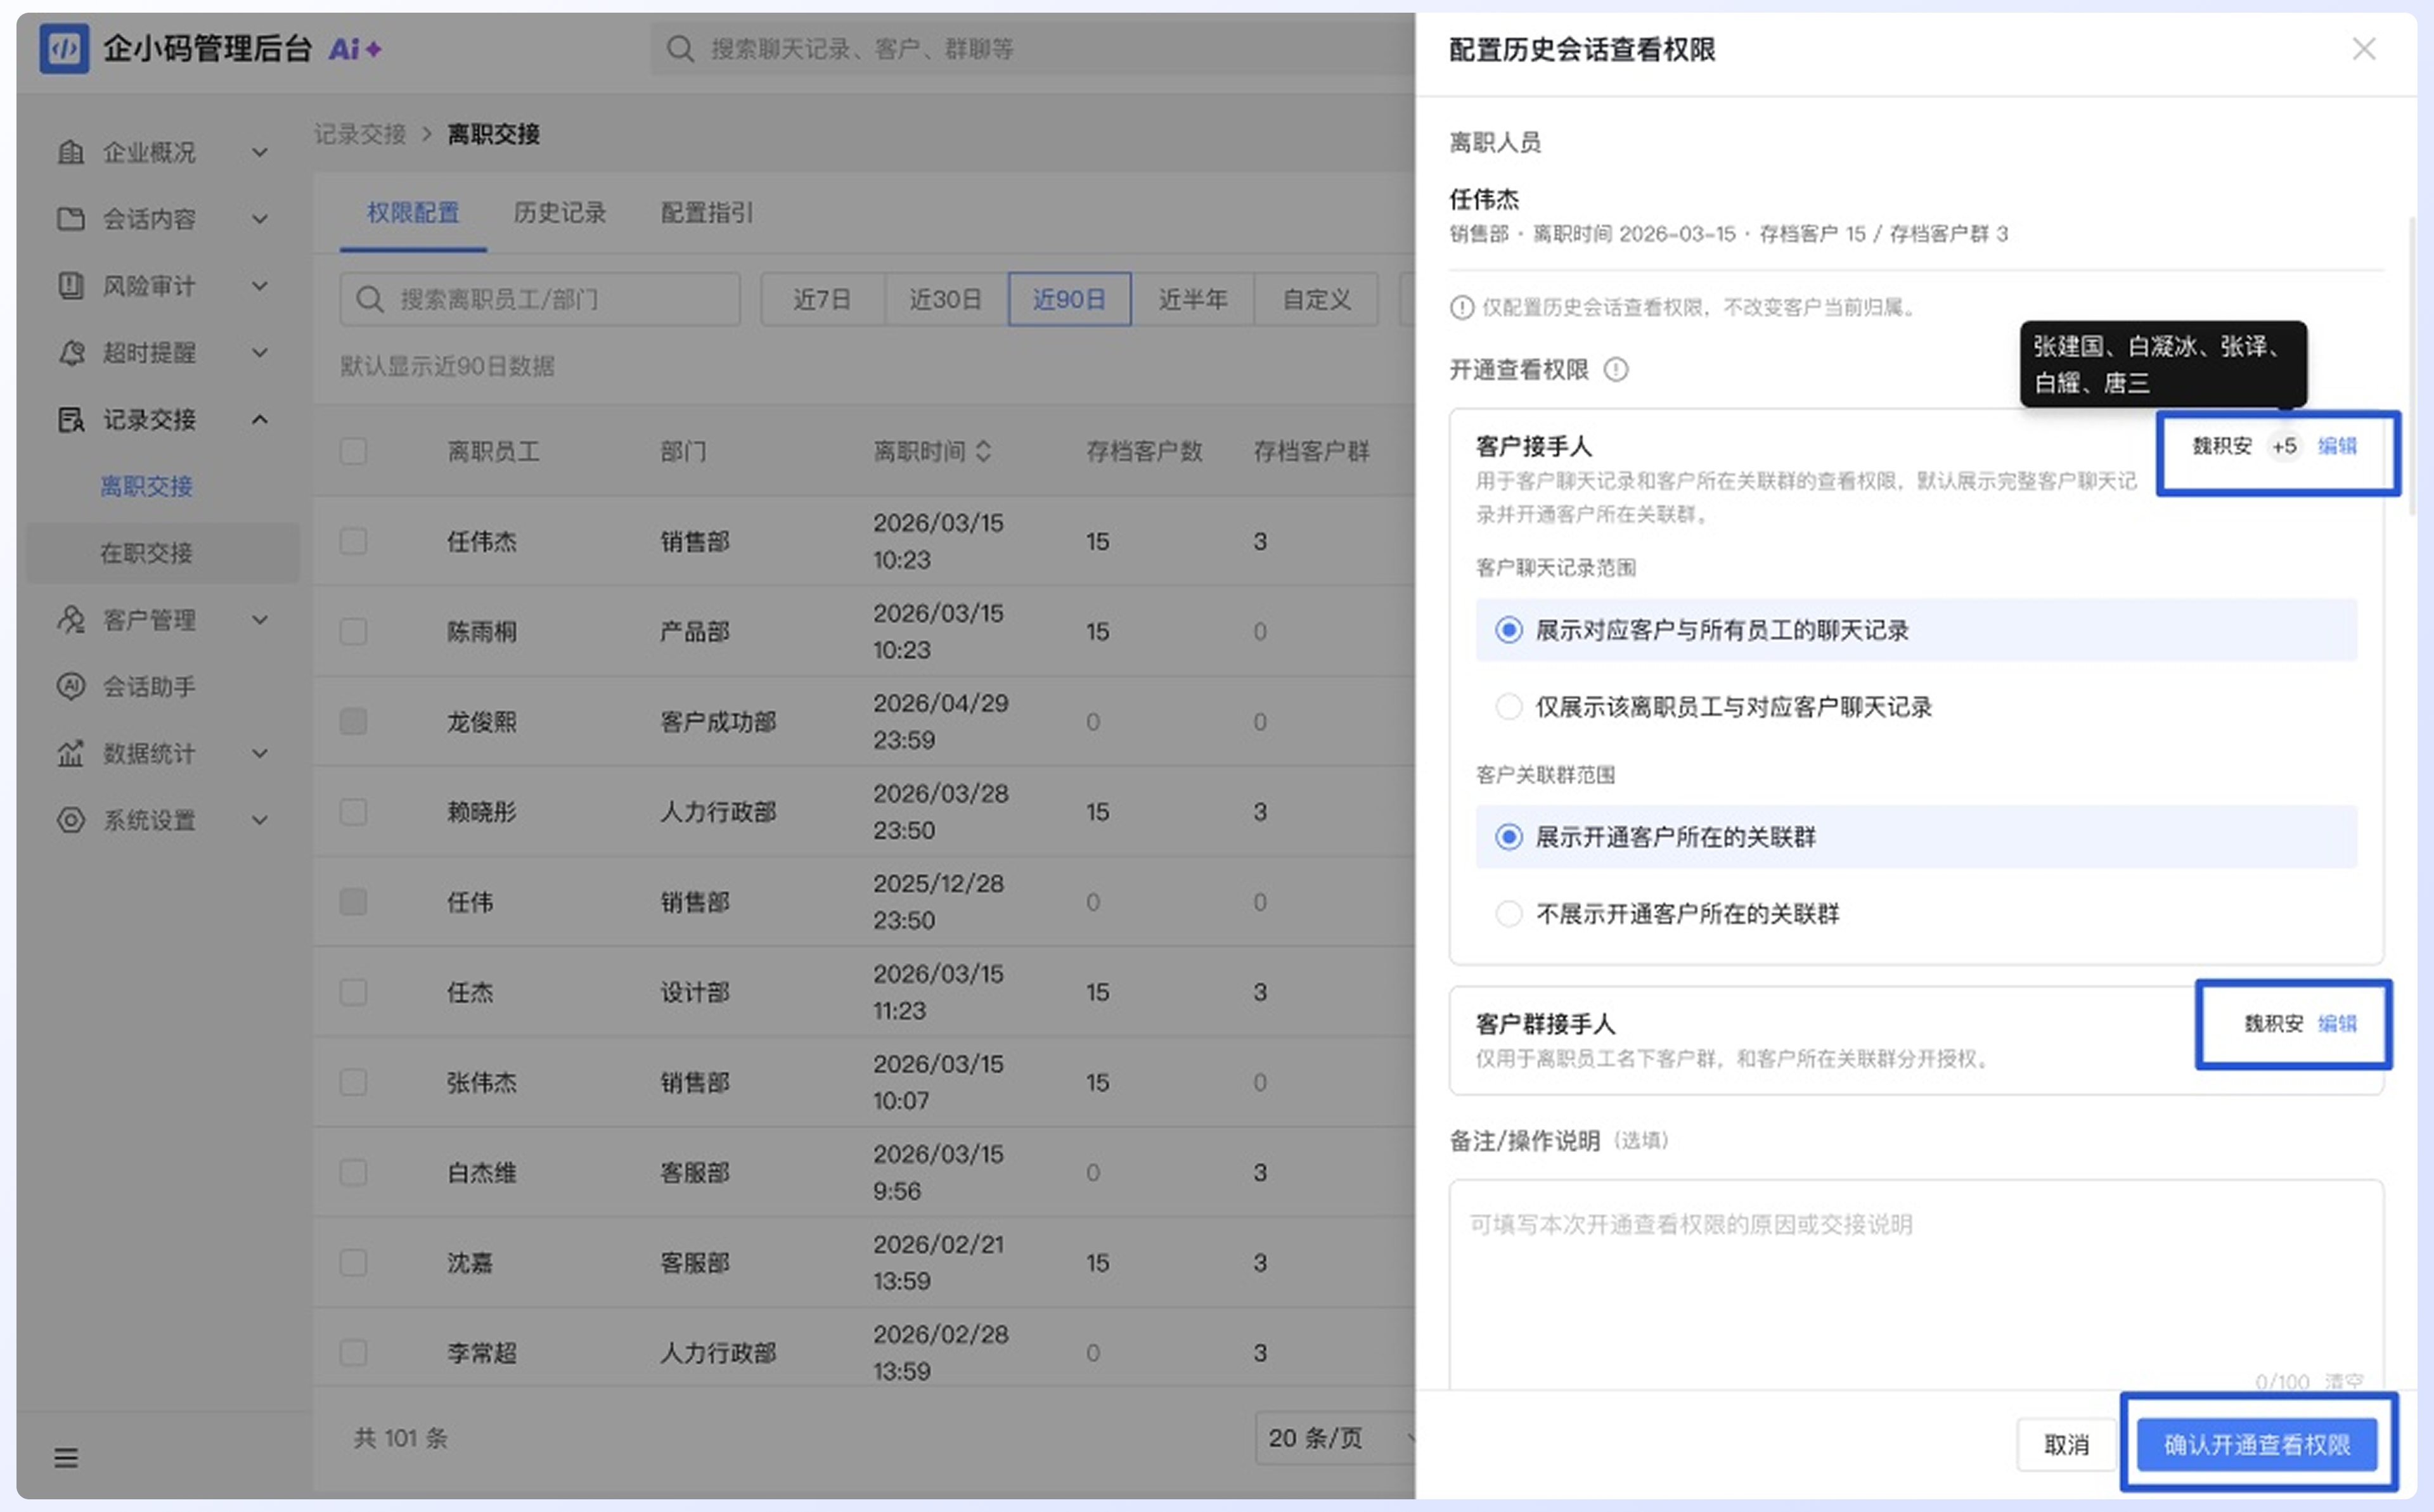Screen dimensions: 2434x1512
Task: Select 展示对应客户与所有员工的聊天记录 radio
Action: (1509, 630)
